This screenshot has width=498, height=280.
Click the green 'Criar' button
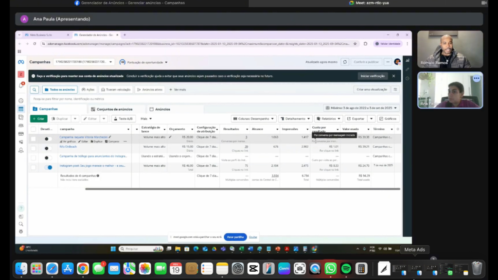[x=38, y=119]
